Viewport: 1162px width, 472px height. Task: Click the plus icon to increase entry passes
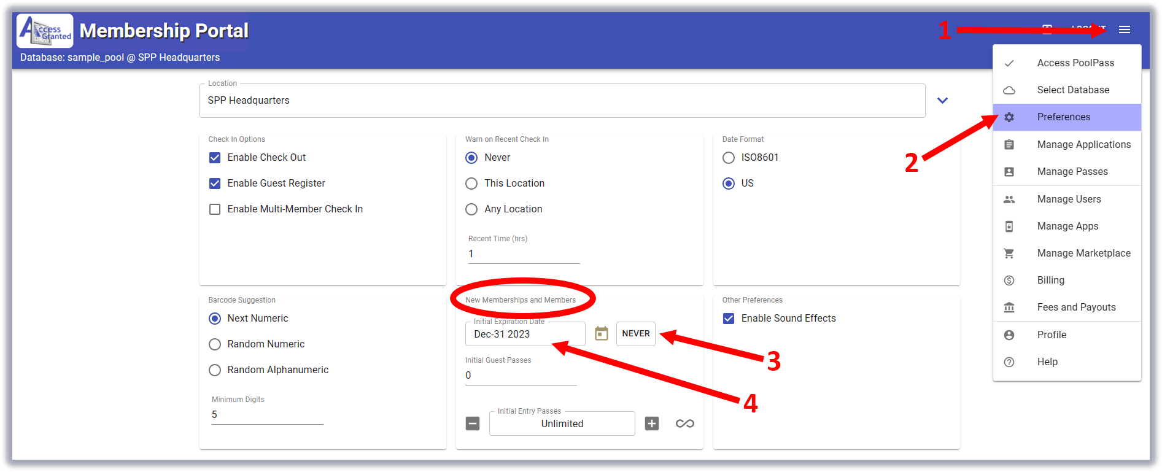pos(651,424)
